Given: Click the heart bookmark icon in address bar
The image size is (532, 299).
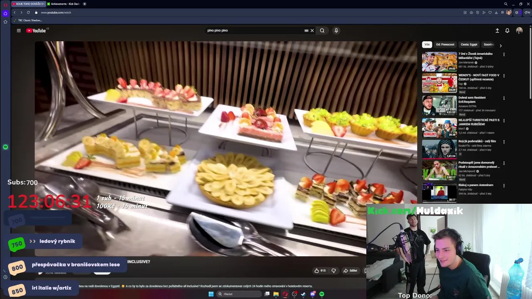Looking at the screenshot, I should pyautogui.click(x=490, y=12).
